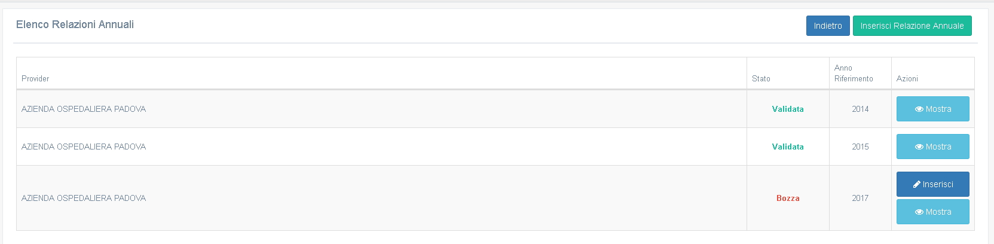
Task: Click the eye icon in the 2014 row
Action: pyautogui.click(x=919, y=109)
